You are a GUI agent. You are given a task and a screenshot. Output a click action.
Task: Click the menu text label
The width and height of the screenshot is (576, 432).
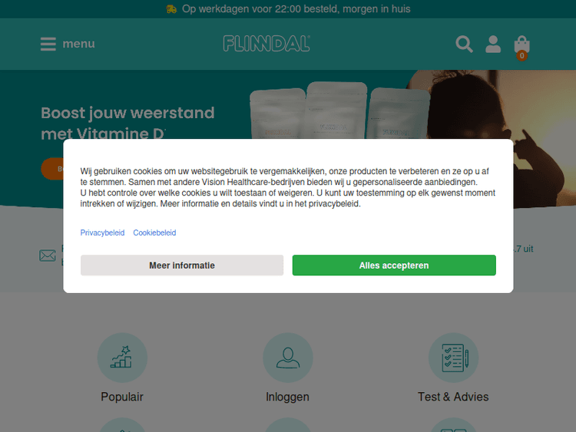point(78,44)
